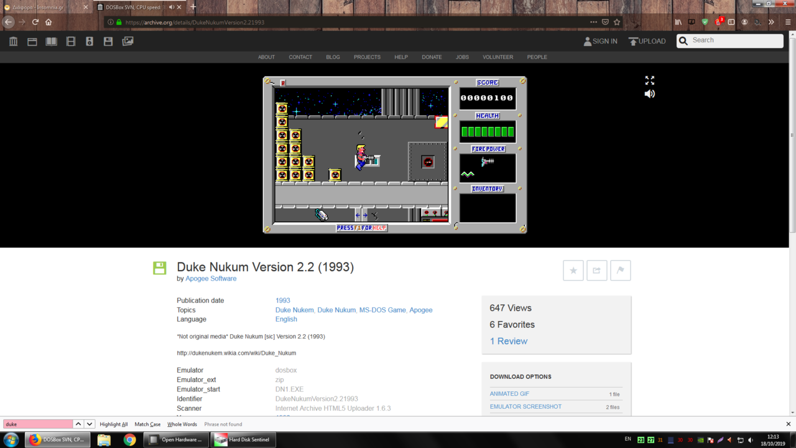Open the Wayback Machine web icon
Screen dimensions: 796x448
(32, 41)
